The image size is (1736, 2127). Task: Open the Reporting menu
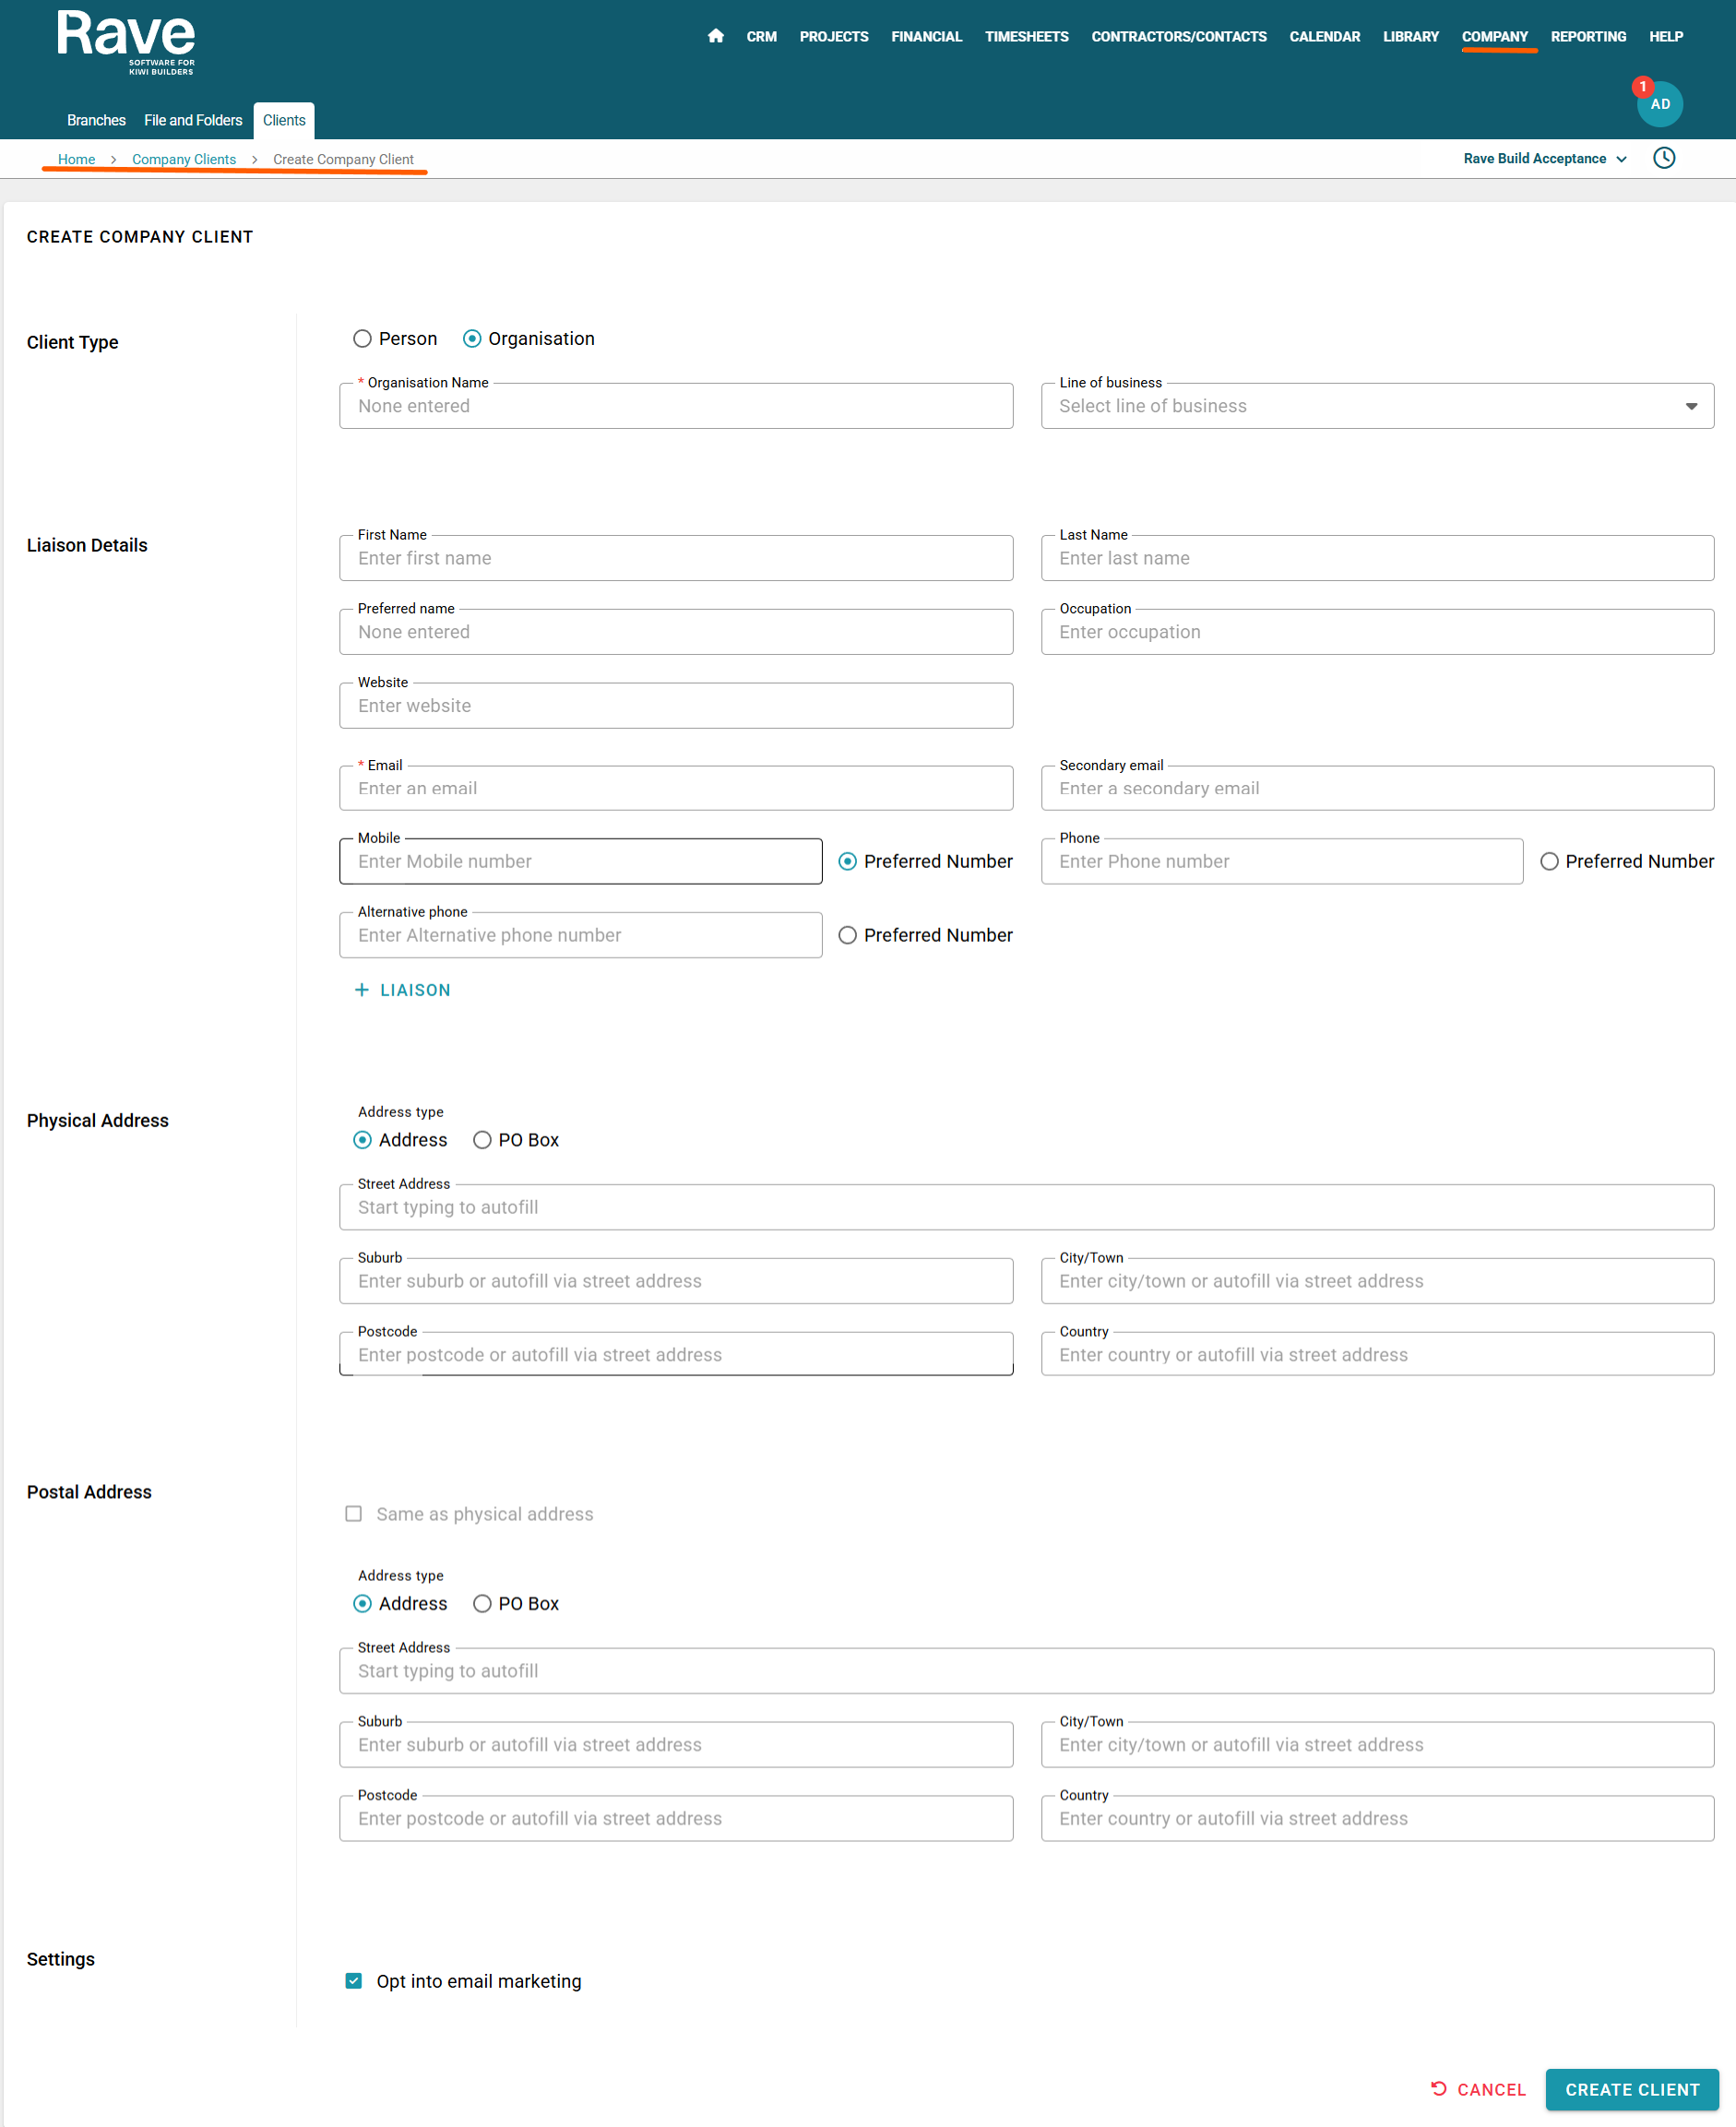point(1588,36)
